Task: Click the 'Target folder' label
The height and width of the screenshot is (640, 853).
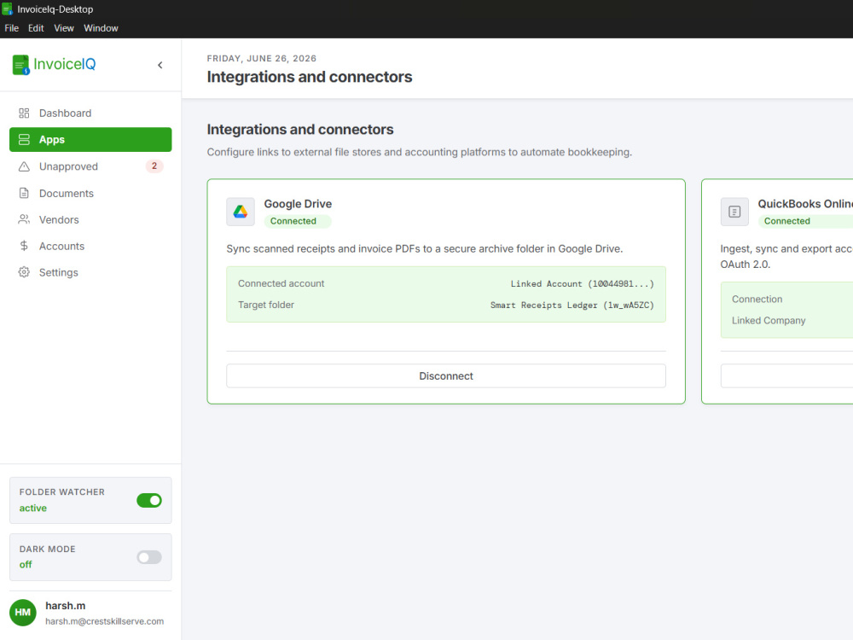Action: tap(265, 305)
